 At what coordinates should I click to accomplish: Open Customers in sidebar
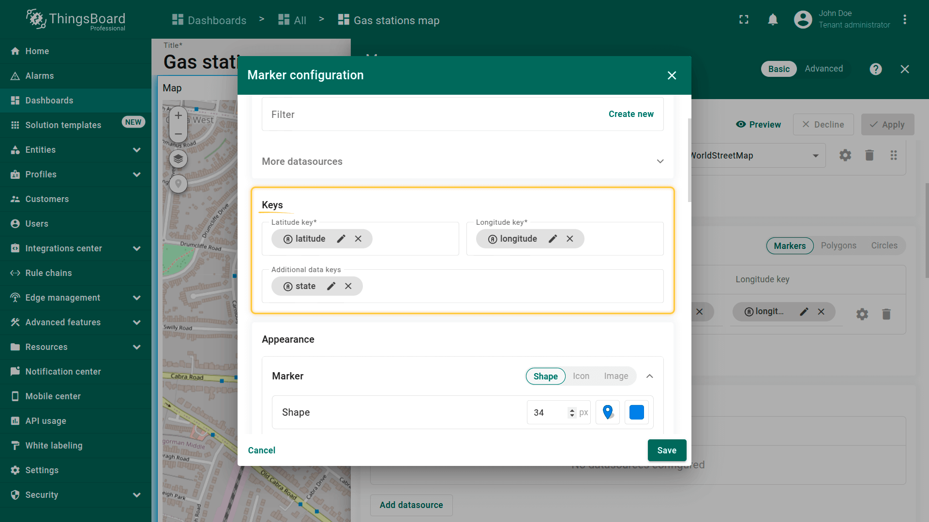click(x=47, y=199)
